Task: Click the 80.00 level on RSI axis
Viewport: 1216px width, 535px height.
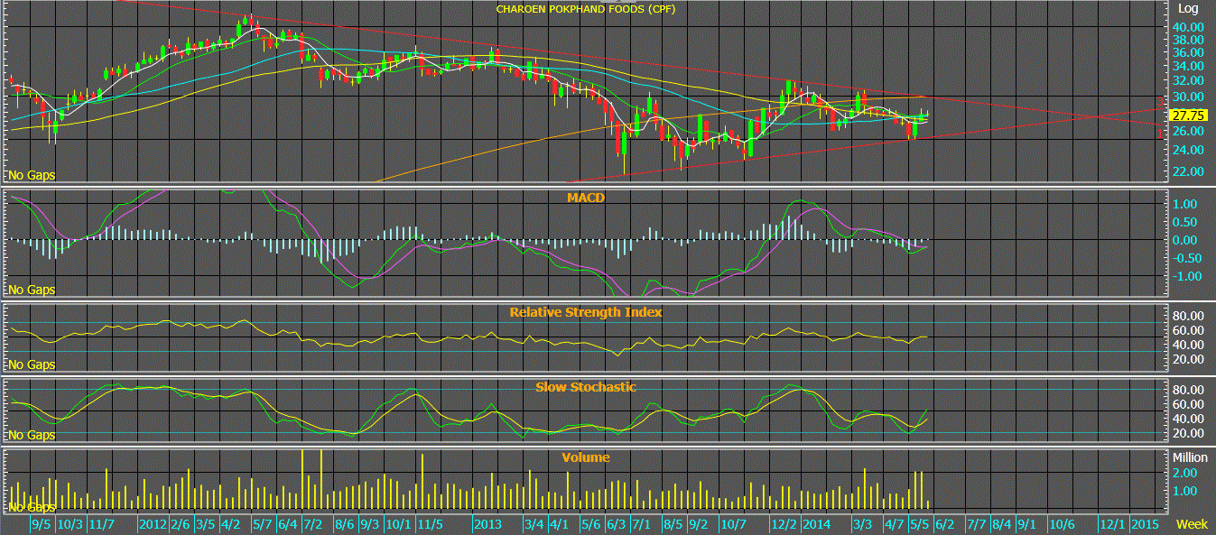Action: click(1187, 316)
